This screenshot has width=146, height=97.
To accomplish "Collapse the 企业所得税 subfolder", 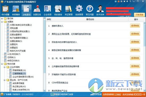I will point(5,67).
